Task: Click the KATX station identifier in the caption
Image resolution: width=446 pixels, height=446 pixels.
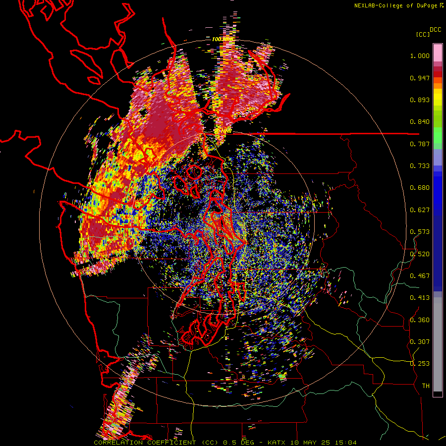Action: coord(276,443)
